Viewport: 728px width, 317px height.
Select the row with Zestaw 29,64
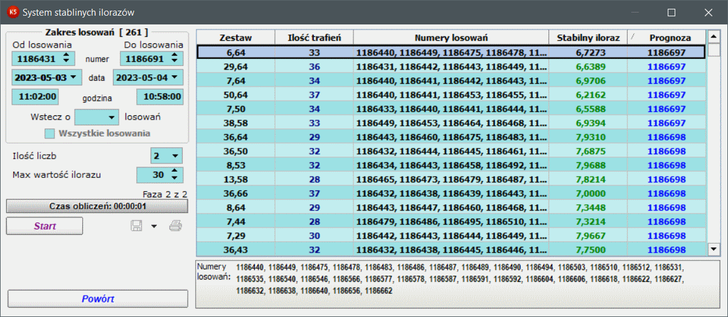point(451,66)
